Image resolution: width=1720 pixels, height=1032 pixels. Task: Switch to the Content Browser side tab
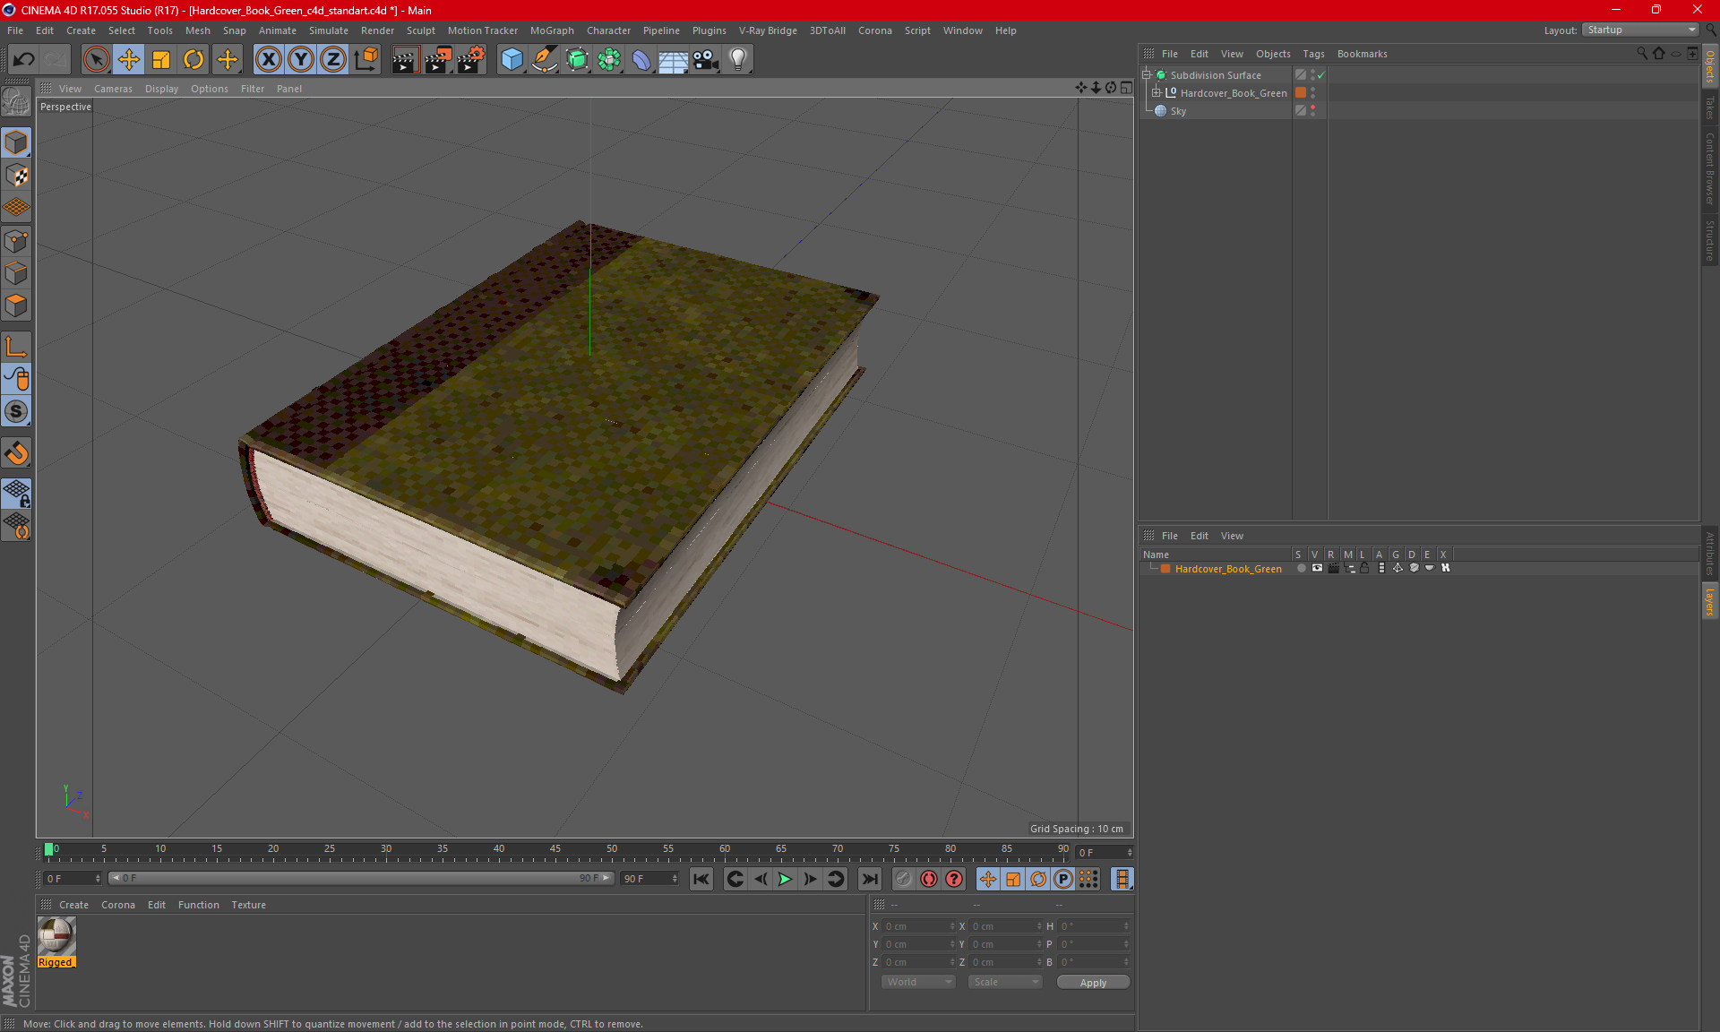(x=1710, y=168)
